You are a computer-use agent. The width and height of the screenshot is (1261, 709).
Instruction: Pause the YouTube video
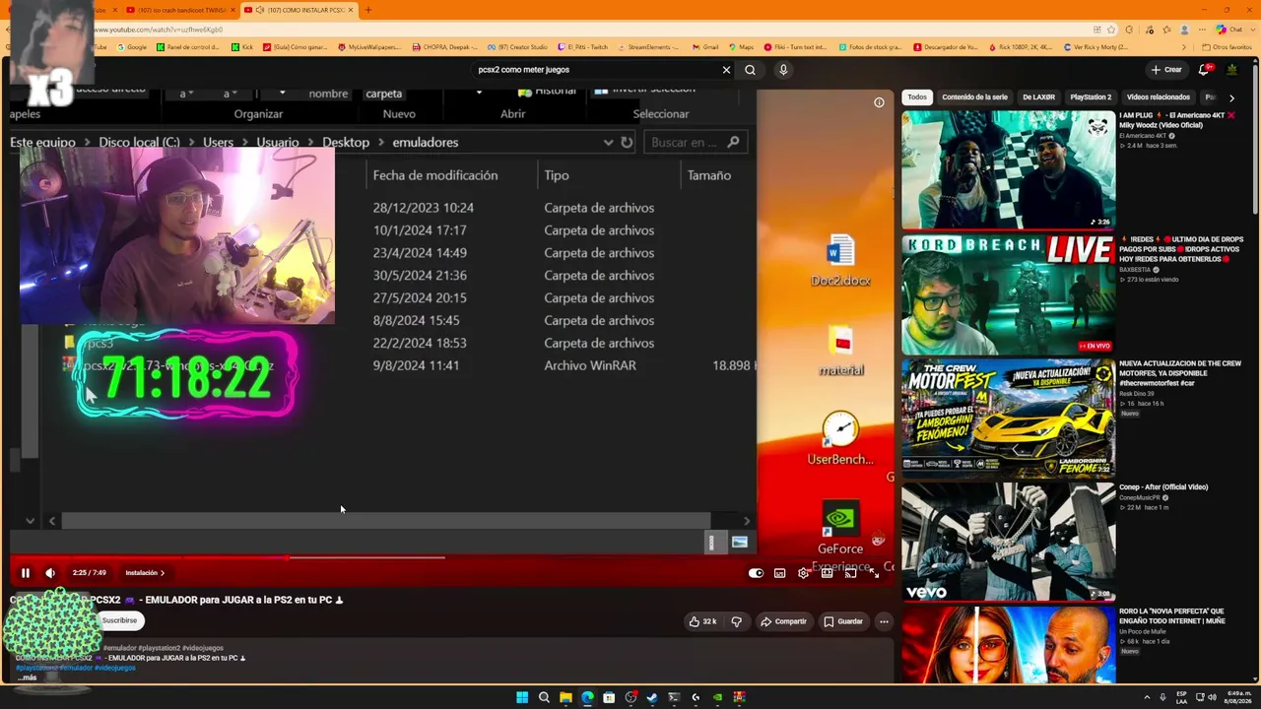(x=26, y=573)
